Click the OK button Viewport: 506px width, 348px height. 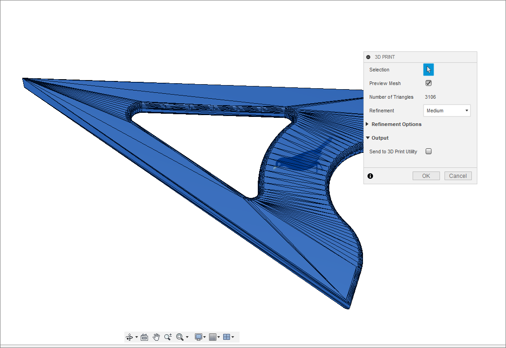425,176
